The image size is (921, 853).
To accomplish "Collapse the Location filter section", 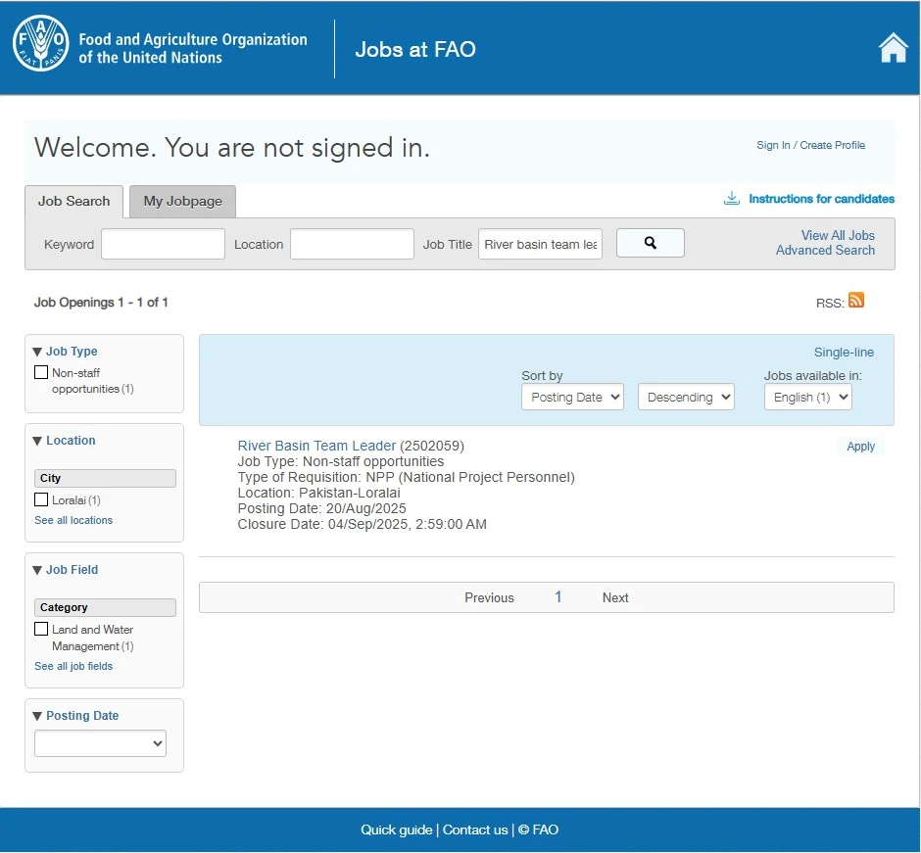I will pyautogui.click(x=37, y=441).
